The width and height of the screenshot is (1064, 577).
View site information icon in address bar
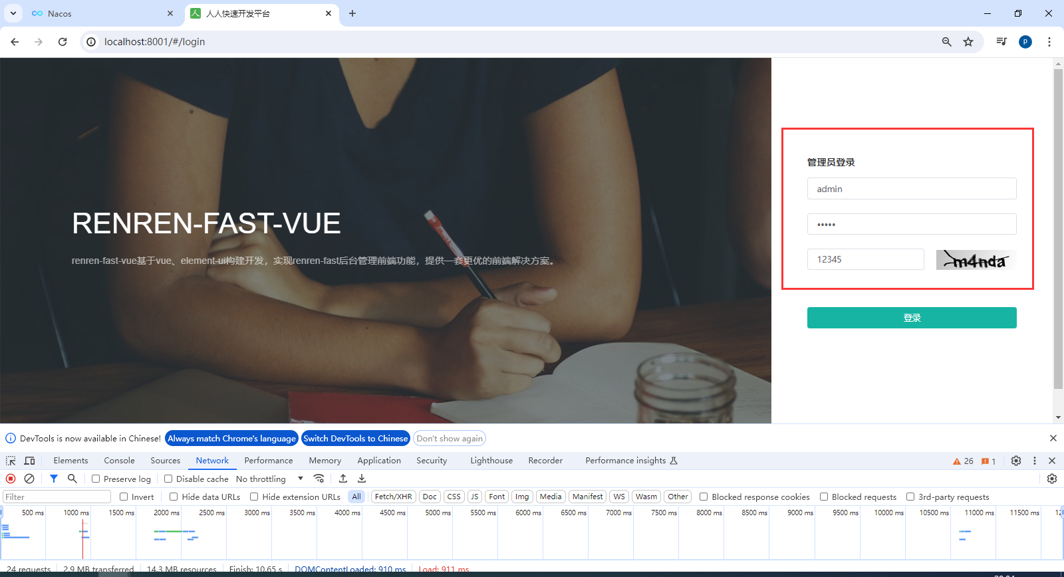91,42
